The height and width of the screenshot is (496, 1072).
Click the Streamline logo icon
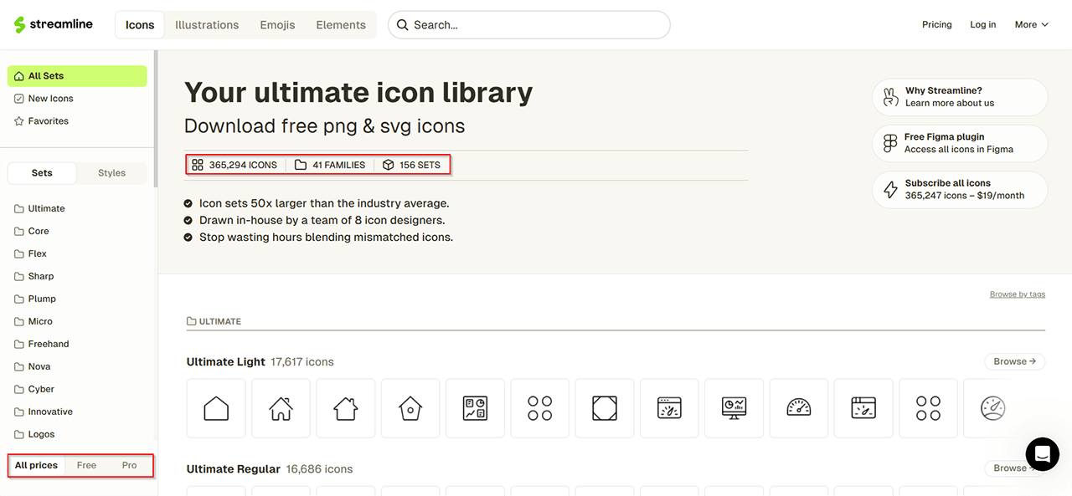point(20,25)
